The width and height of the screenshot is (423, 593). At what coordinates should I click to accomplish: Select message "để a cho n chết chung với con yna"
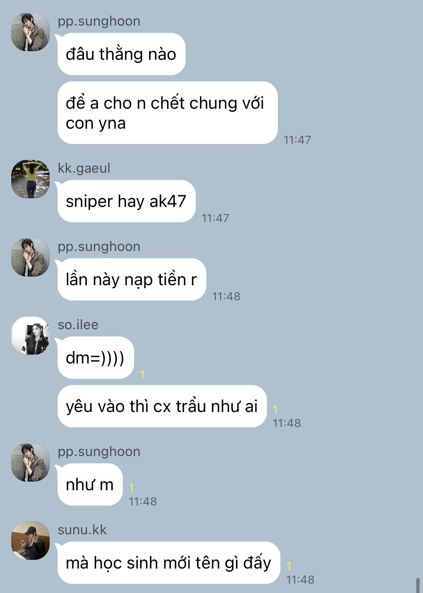point(168,113)
